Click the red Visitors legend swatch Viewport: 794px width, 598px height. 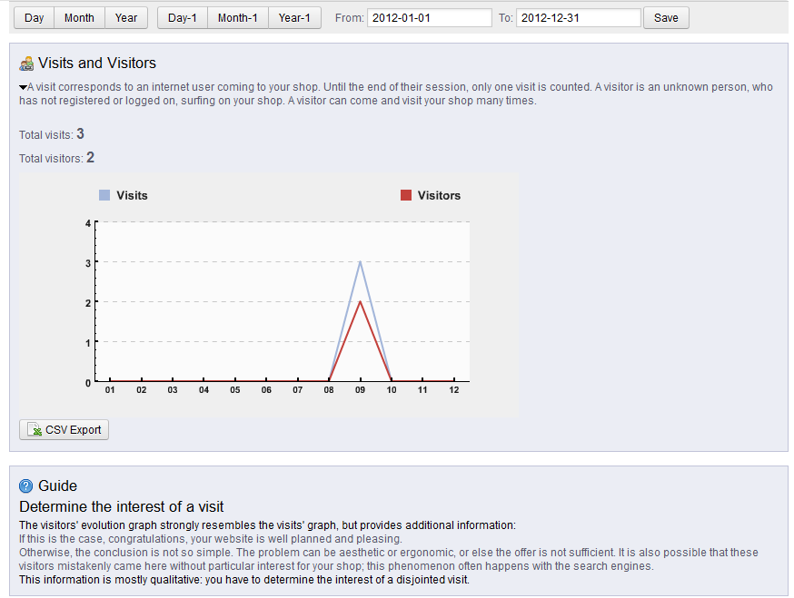click(405, 195)
